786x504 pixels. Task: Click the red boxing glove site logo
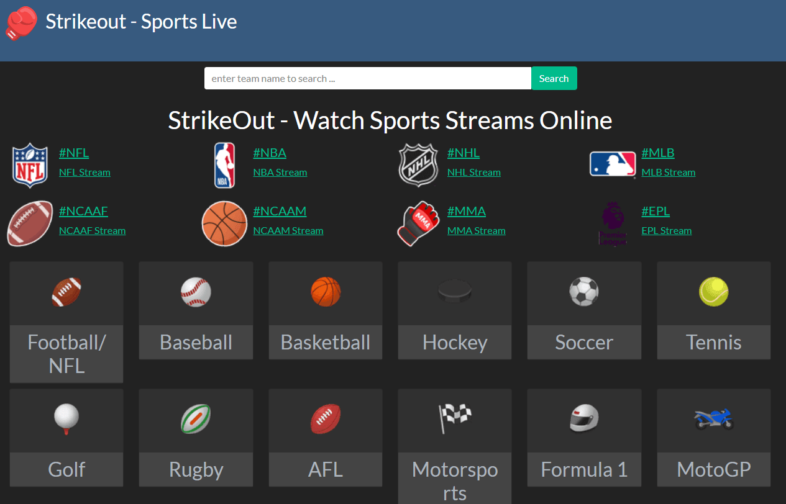(x=21, y=23)
